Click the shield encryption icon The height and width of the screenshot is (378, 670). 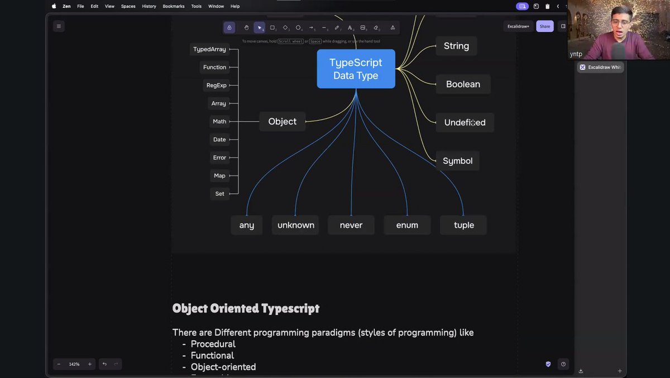(x=548, y=364)
